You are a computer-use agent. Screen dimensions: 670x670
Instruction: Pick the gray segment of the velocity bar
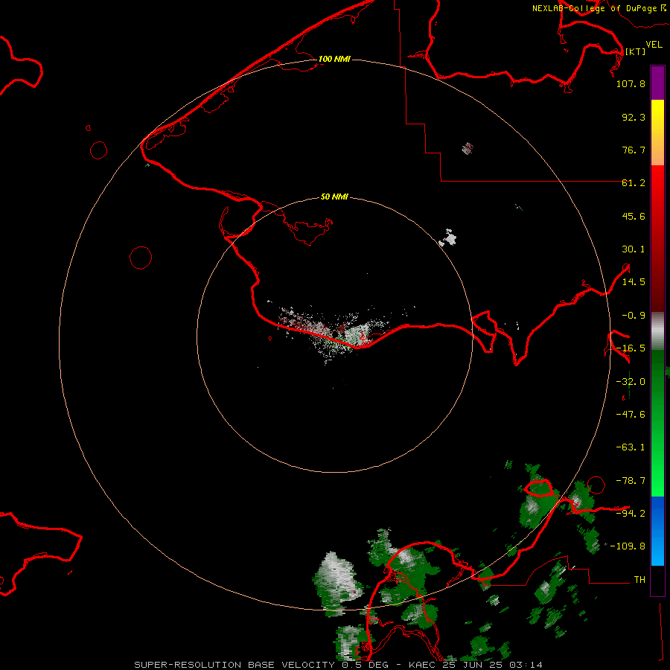click(657, 331)
